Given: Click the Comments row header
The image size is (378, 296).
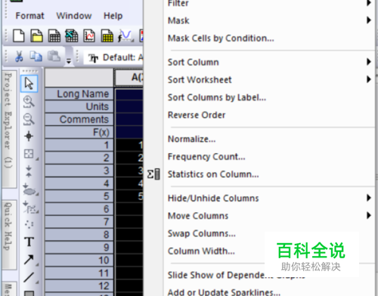Looking at the screenshot, I should (x=79, y=119).
